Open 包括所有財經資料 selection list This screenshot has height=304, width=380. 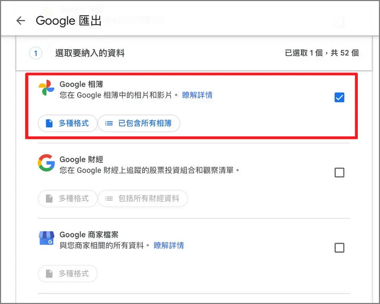click(143, 199)
